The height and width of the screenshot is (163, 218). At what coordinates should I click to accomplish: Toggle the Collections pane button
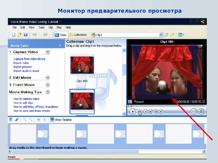[x=78, y=35]
